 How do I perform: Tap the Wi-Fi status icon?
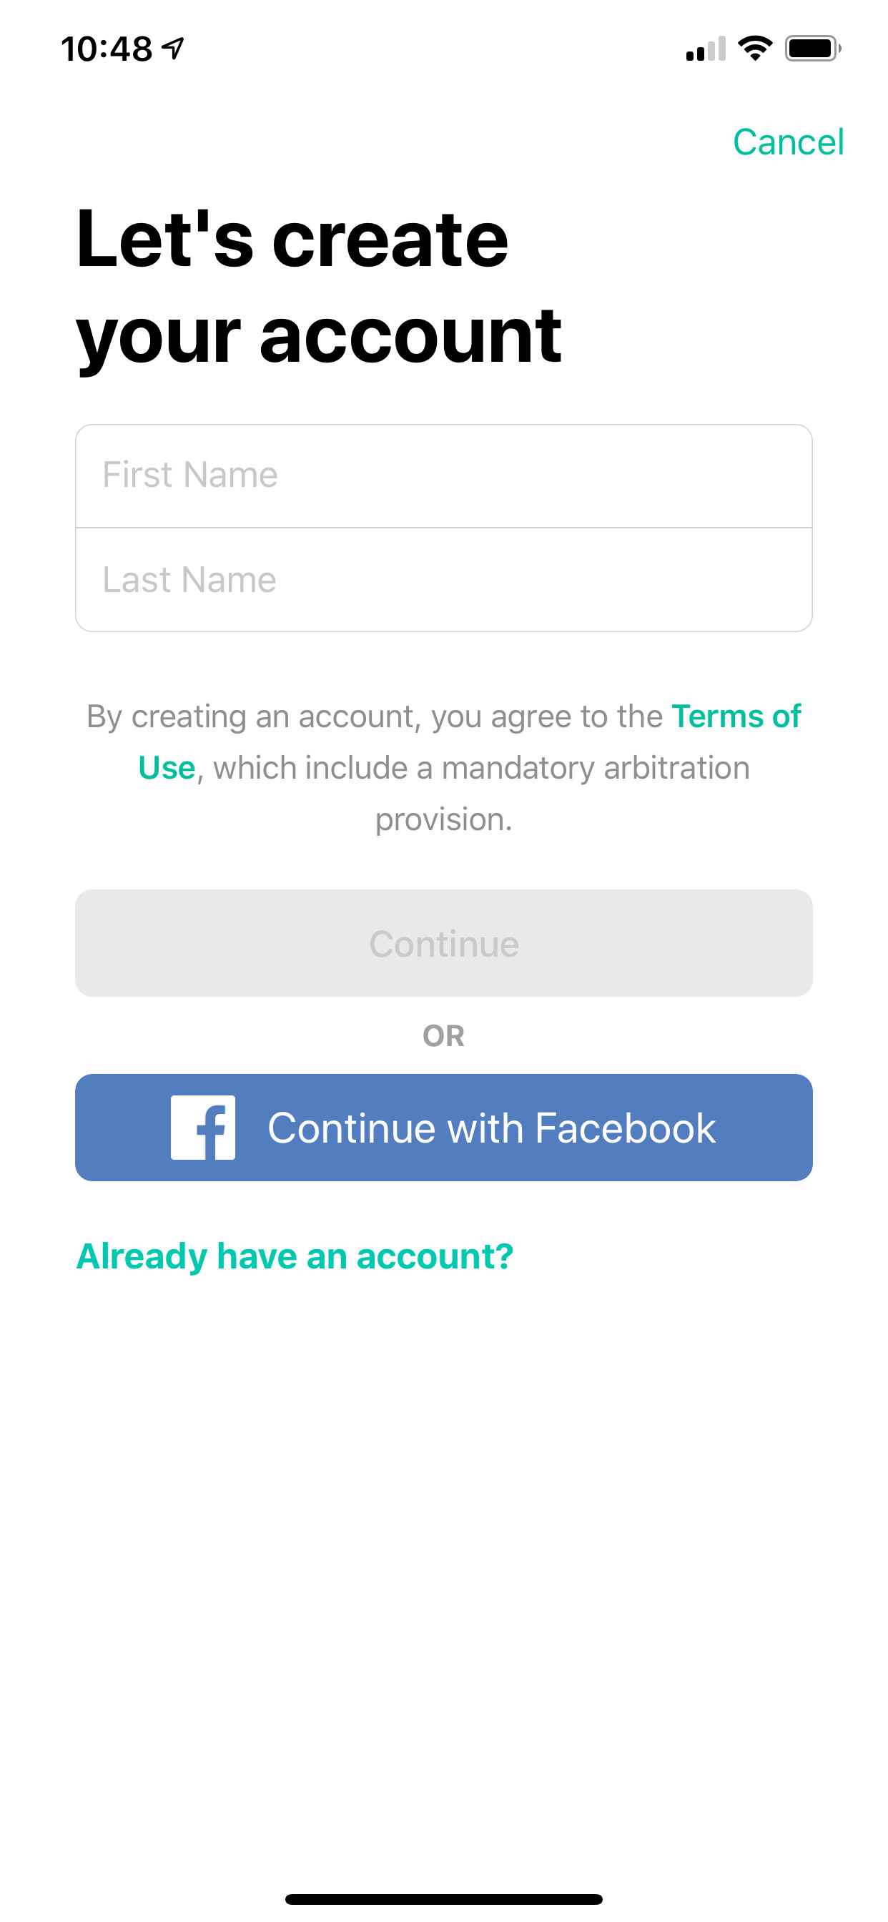(x=754, y=49)
